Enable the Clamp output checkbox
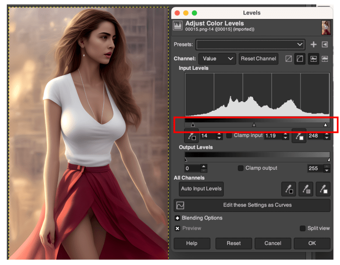340x265 pixels. coord(240,168)
